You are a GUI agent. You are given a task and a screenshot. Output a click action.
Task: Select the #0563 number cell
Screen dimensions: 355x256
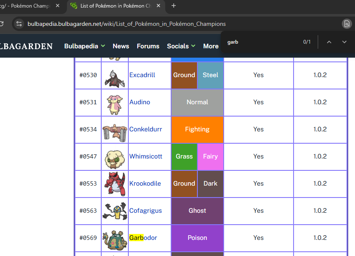(x=88, y=211)
